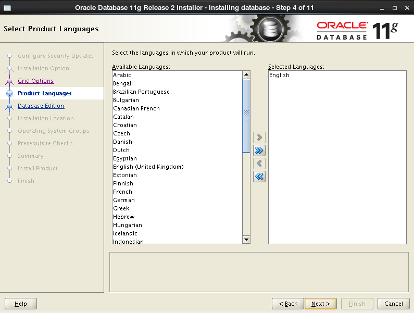414x313 pixels.
Task: Open the window menu icon in title bar
Action: [7, 8]
